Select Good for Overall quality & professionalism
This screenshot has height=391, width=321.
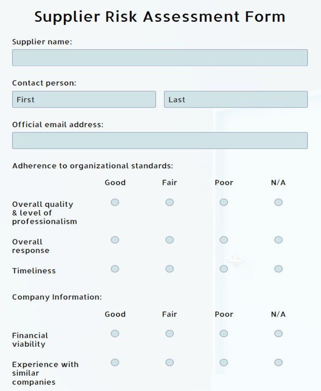click(x=115, y=202)
